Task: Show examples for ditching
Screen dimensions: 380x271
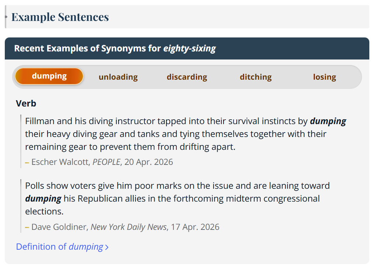Action: 256,77
